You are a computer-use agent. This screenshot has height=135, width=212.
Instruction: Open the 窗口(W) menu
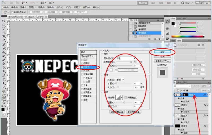(87, 7)
